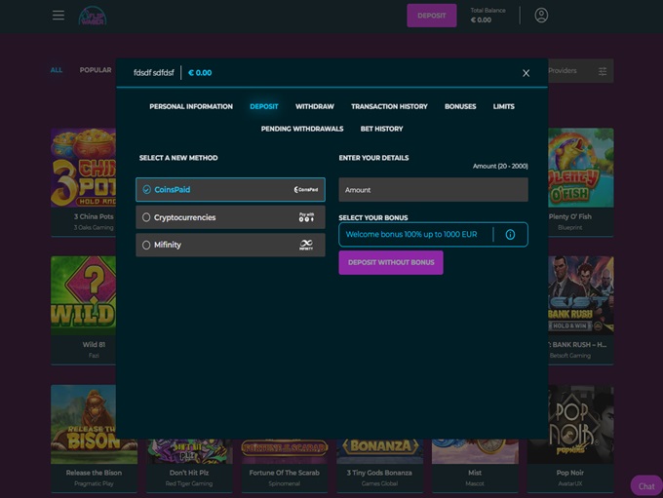
Task: Open the Chat bubble
Action: click(x=645, y=485)
